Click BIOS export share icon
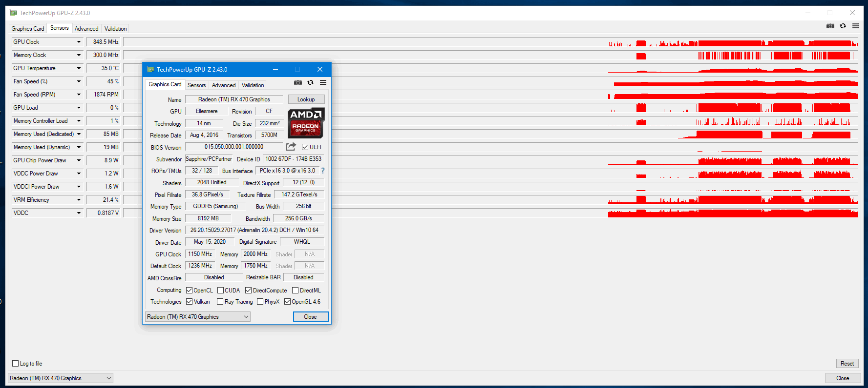 tap(291, 146)
